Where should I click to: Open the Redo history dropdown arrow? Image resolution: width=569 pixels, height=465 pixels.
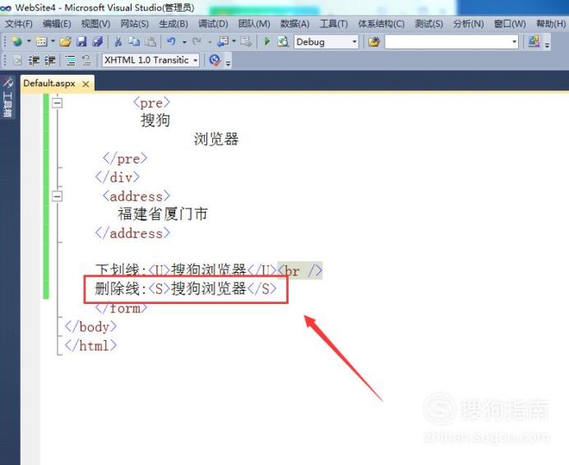210,42
